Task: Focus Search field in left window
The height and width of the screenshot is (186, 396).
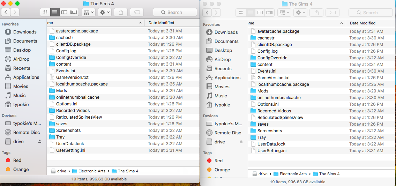Action: pos(175,12)
